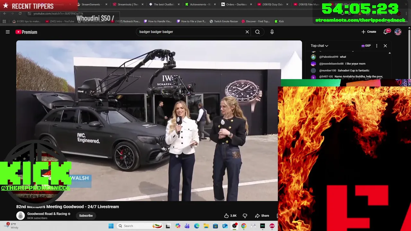This screenshot has height=231, width=411.
Task: Close the live chat panel
Action: (x=385, y=46)
